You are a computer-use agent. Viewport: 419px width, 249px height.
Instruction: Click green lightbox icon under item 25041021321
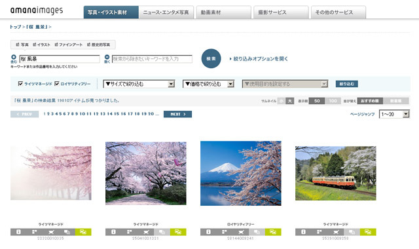pyautogui.click(x=178, y=232)
